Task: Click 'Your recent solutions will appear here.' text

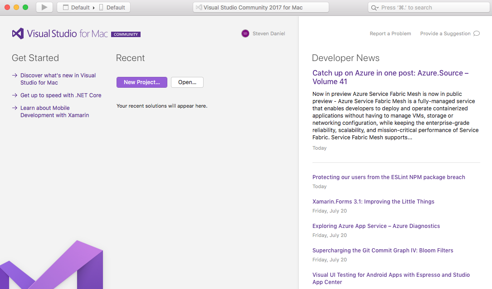Action: 162,106
